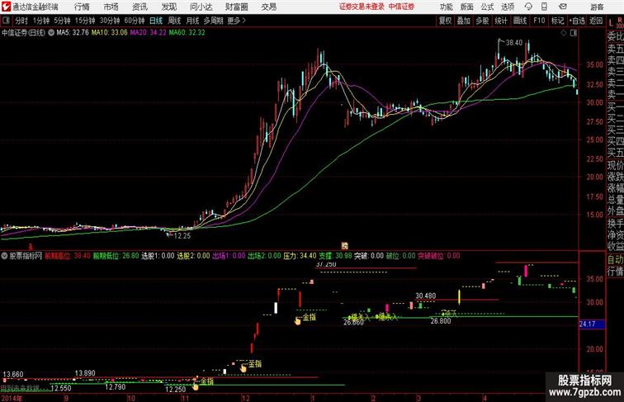The width and height of the screenshot is (624, 402).
Task: Toggle the side panel icon at chart top right
Action: (x=574, y=33)
